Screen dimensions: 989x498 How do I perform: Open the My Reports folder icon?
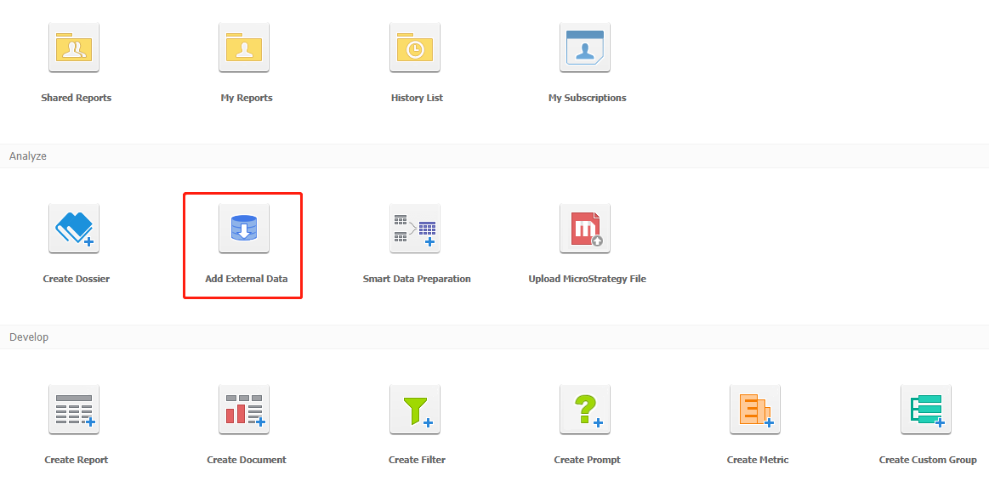tap(244, 48)
